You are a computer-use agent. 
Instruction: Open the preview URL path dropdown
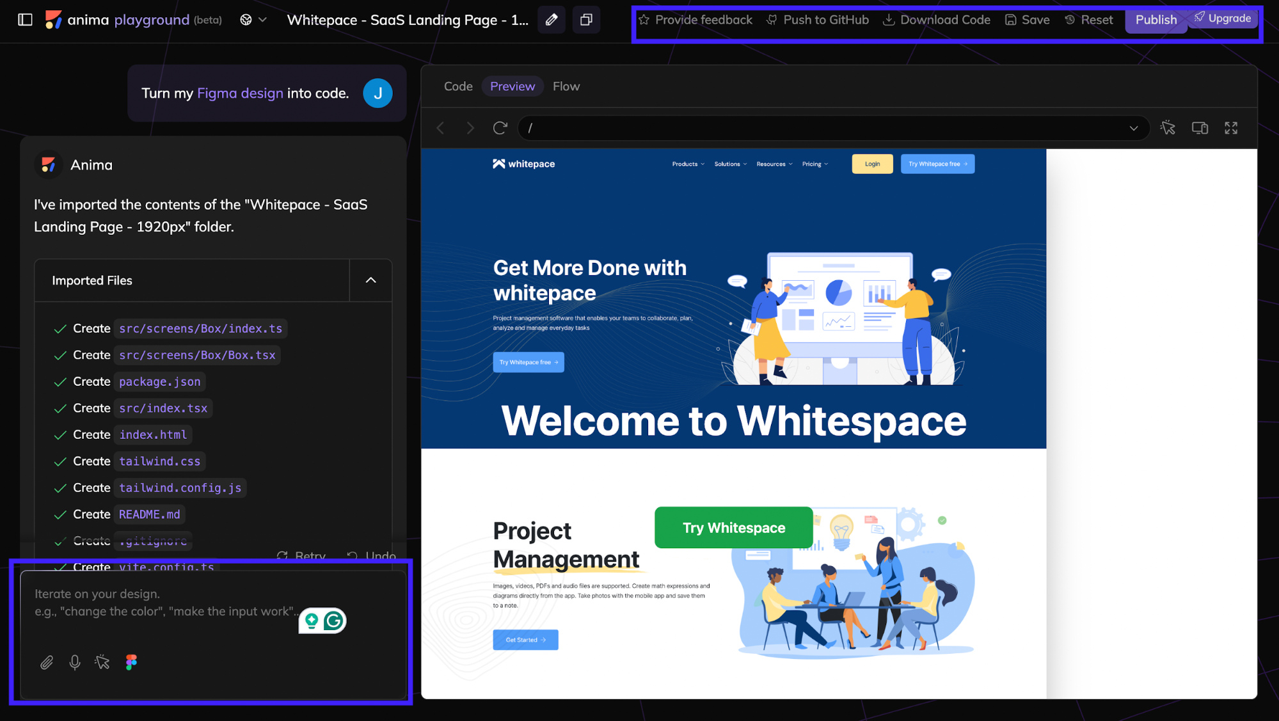point(1134,128)
